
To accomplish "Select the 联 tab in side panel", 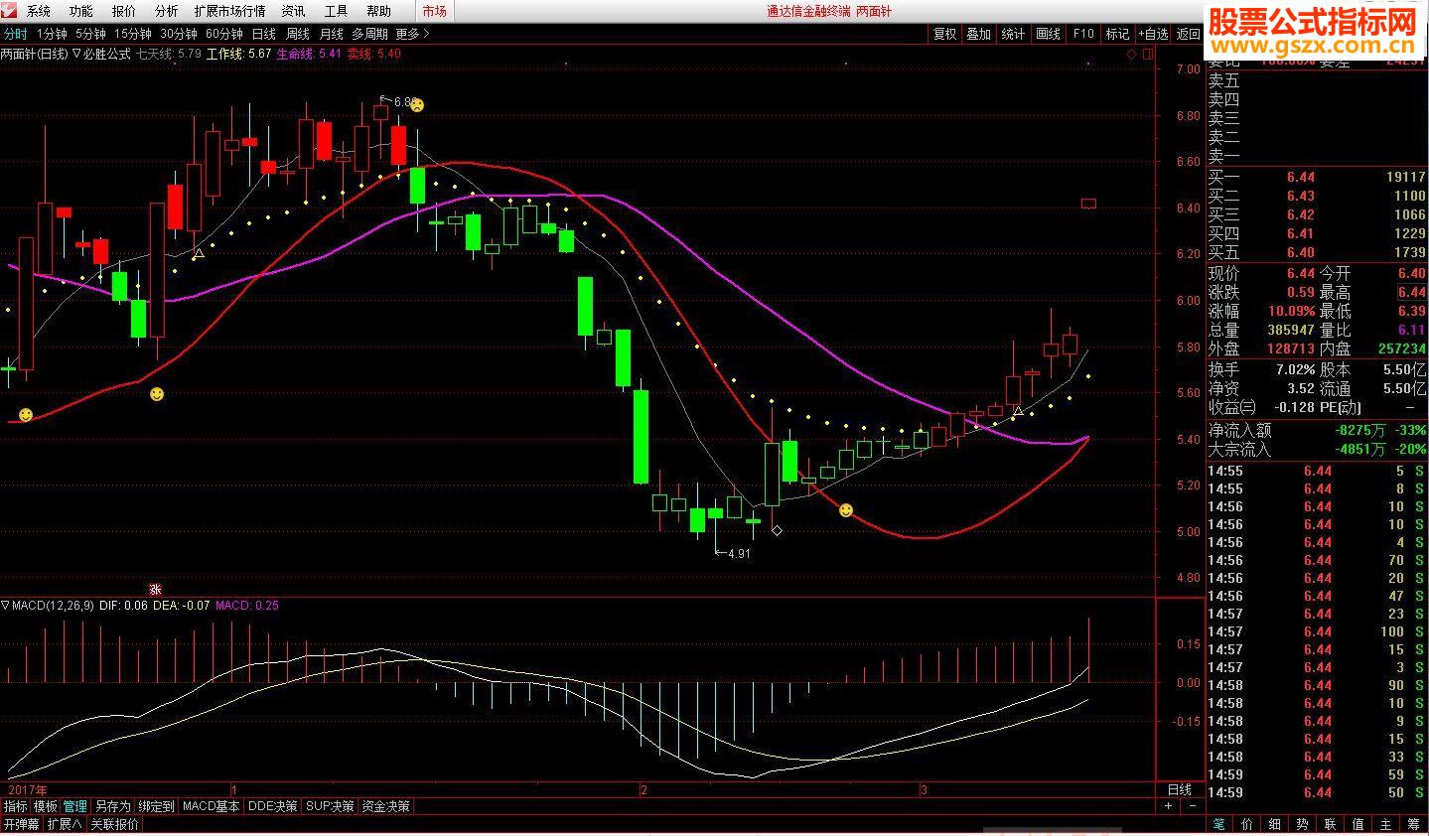I will click(x=1330, y=824).
